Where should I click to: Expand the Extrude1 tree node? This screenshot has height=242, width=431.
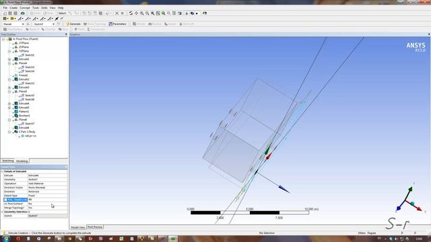click(x=9, y=59)
